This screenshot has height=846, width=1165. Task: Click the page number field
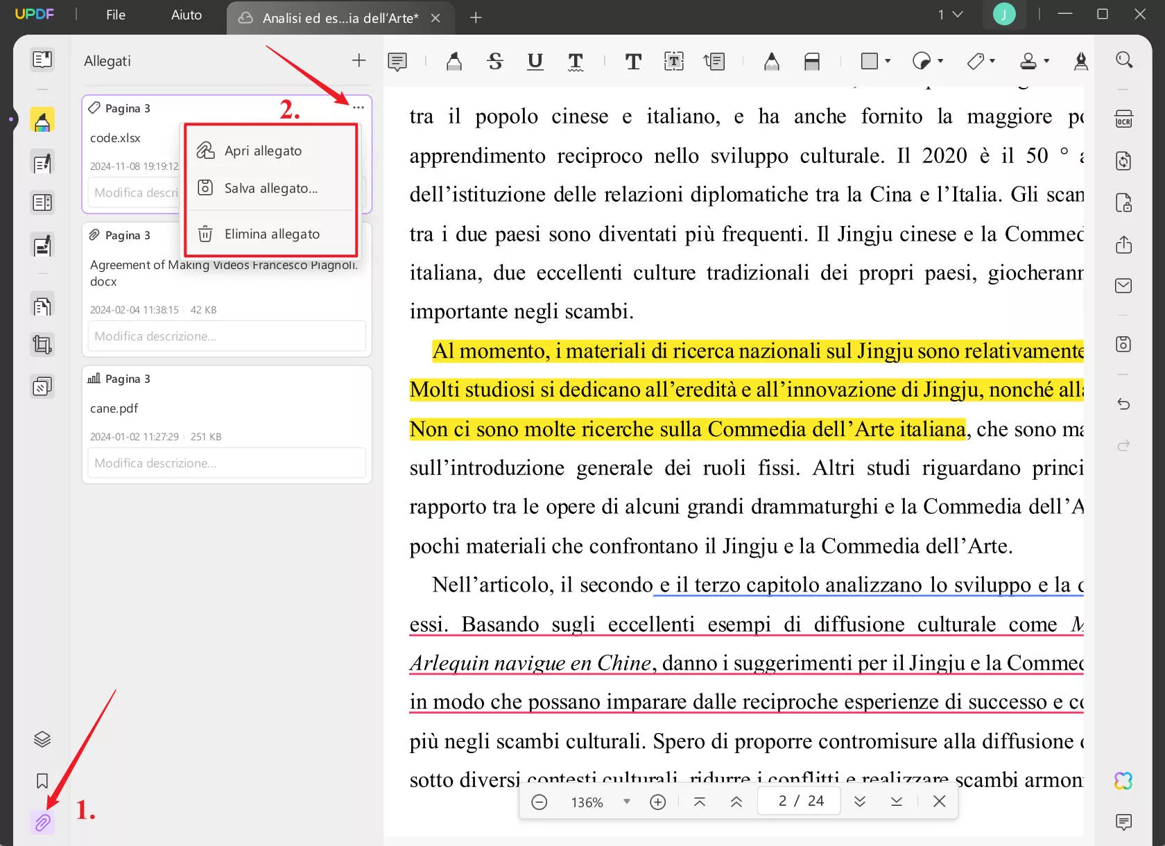[x=800, y=801]
